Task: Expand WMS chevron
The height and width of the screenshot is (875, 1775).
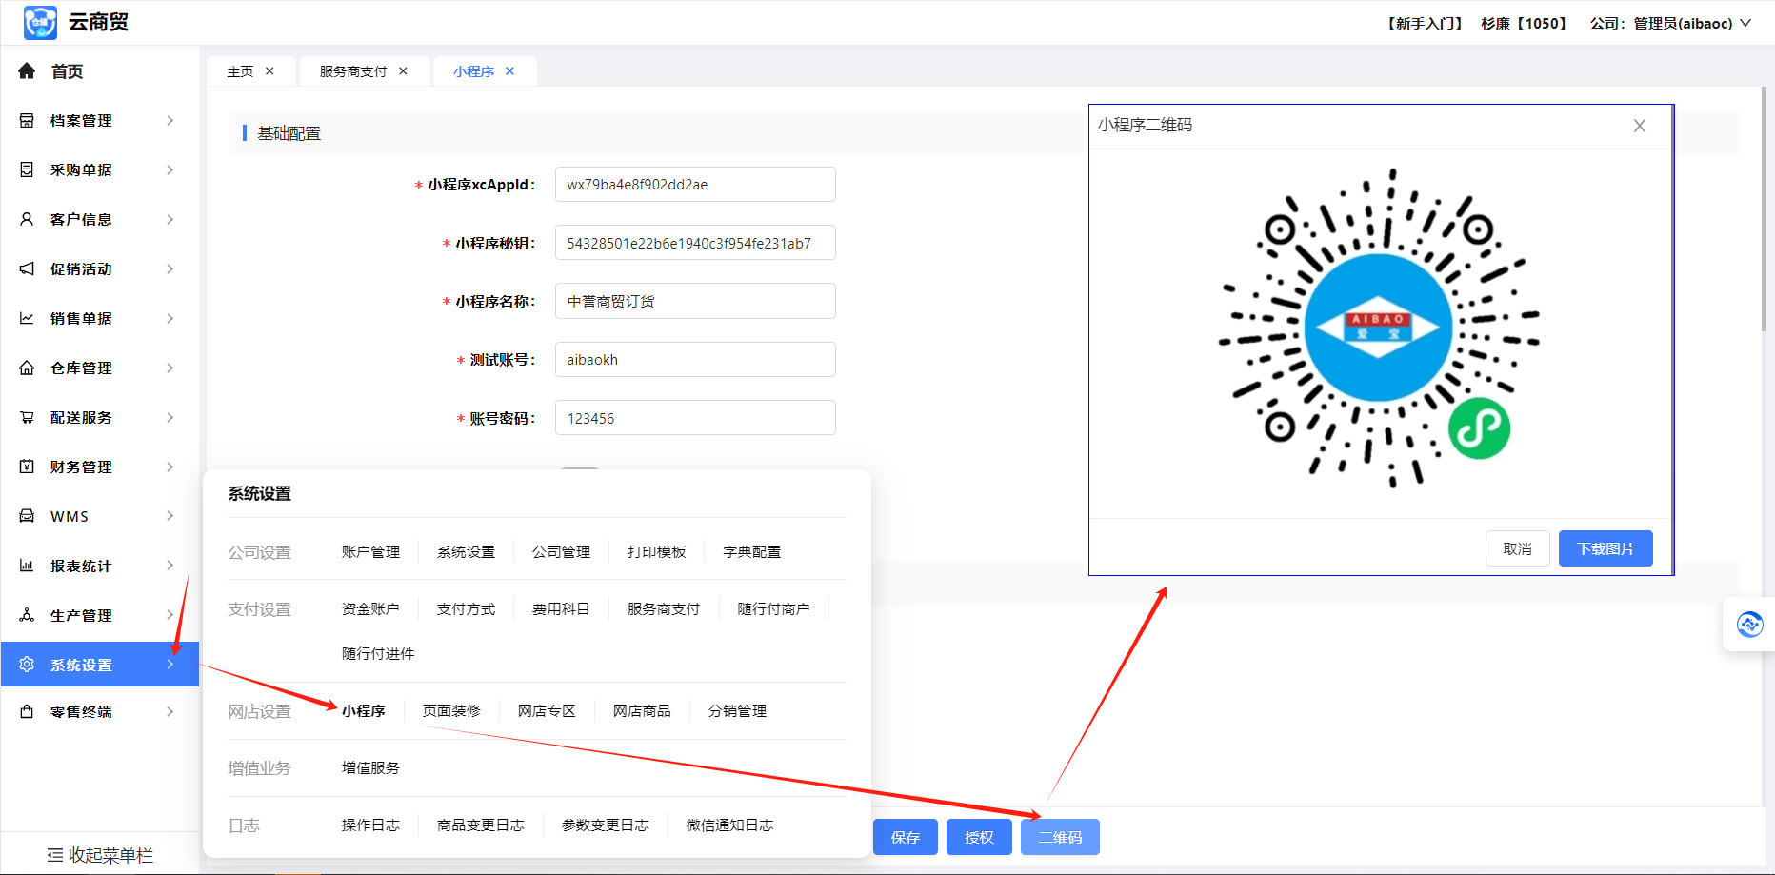Action: (x=170, y=516)
